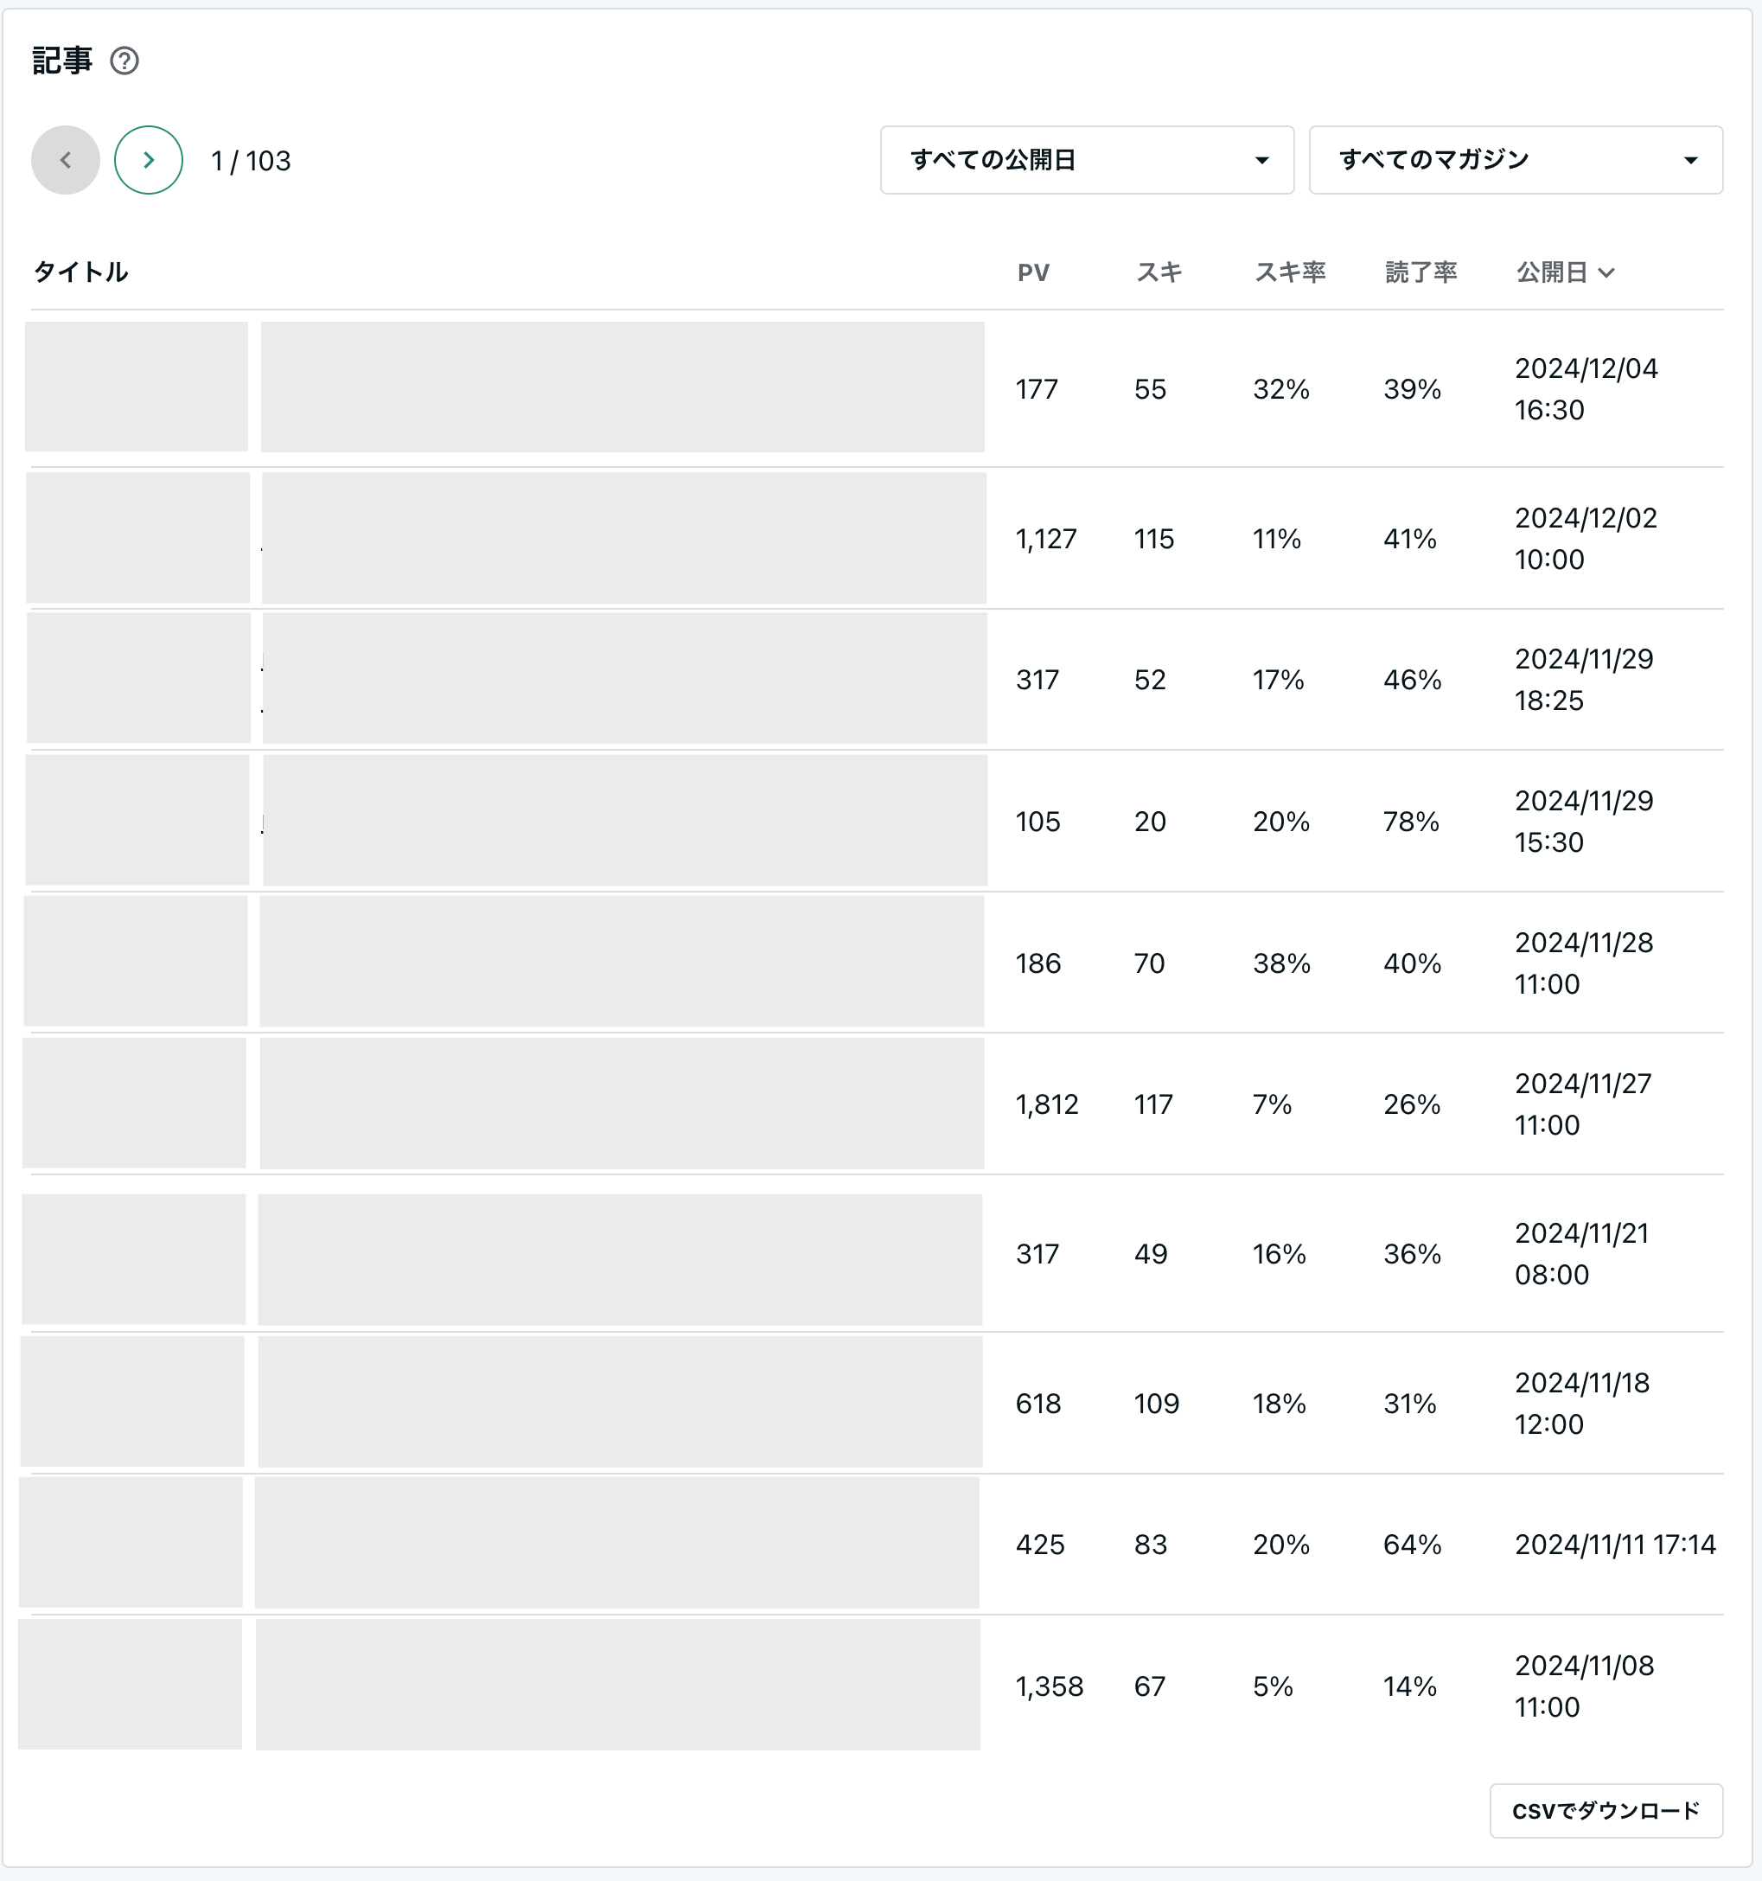1762x1881 pixels.
Task: Select スキ count 109
Action: click(x=1157, y=1403)
